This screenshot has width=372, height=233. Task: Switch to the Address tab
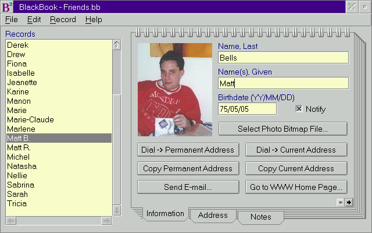(x=213, y=215)
